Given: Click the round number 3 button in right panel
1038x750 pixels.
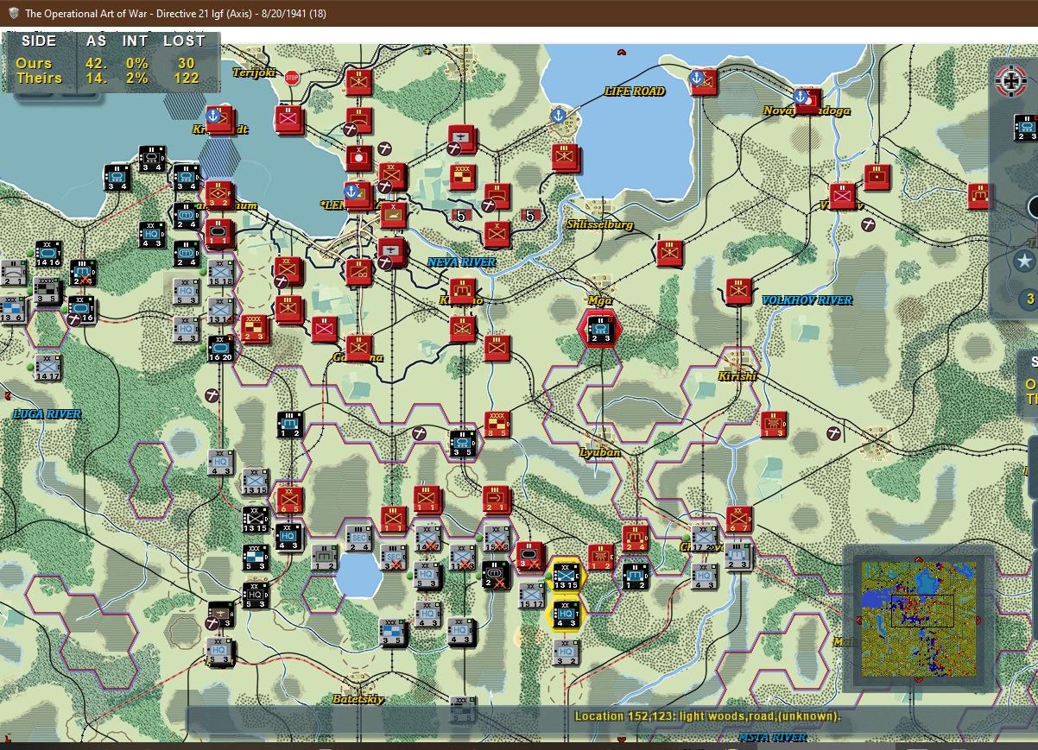Looking at the screenshot, I should pyautogui.click(x=1029, y=300).
